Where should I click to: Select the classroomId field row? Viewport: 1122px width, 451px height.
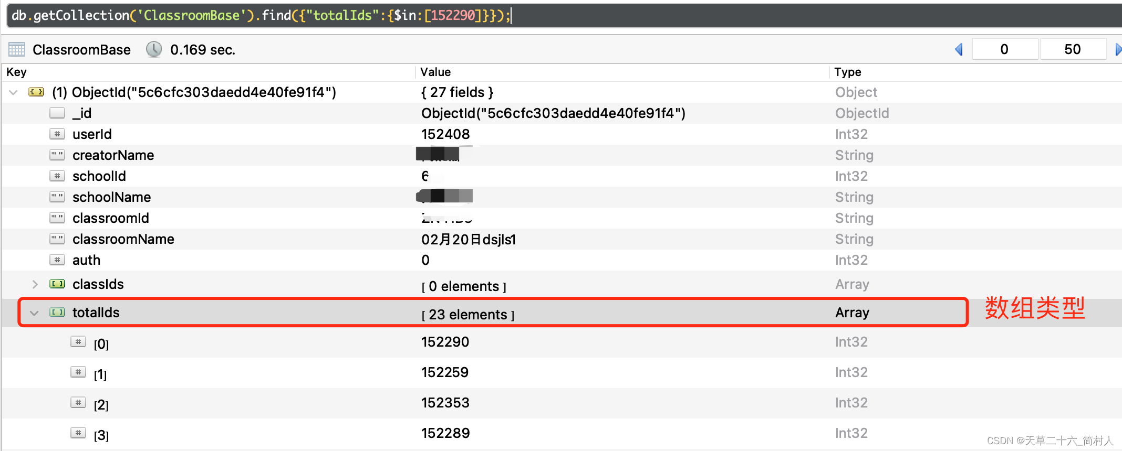(562, 218)
